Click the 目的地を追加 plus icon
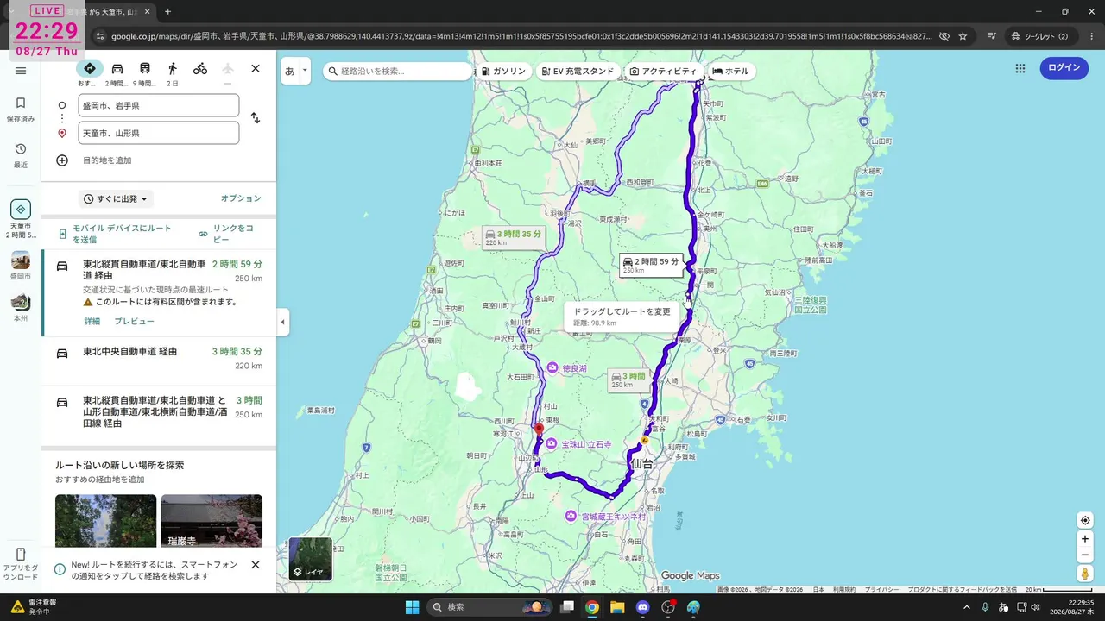 click(x=62, y=160)
